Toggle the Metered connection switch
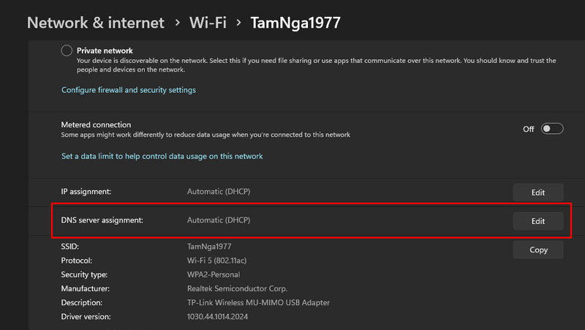Viewport: 585px width, 330px height. point(552,129)
